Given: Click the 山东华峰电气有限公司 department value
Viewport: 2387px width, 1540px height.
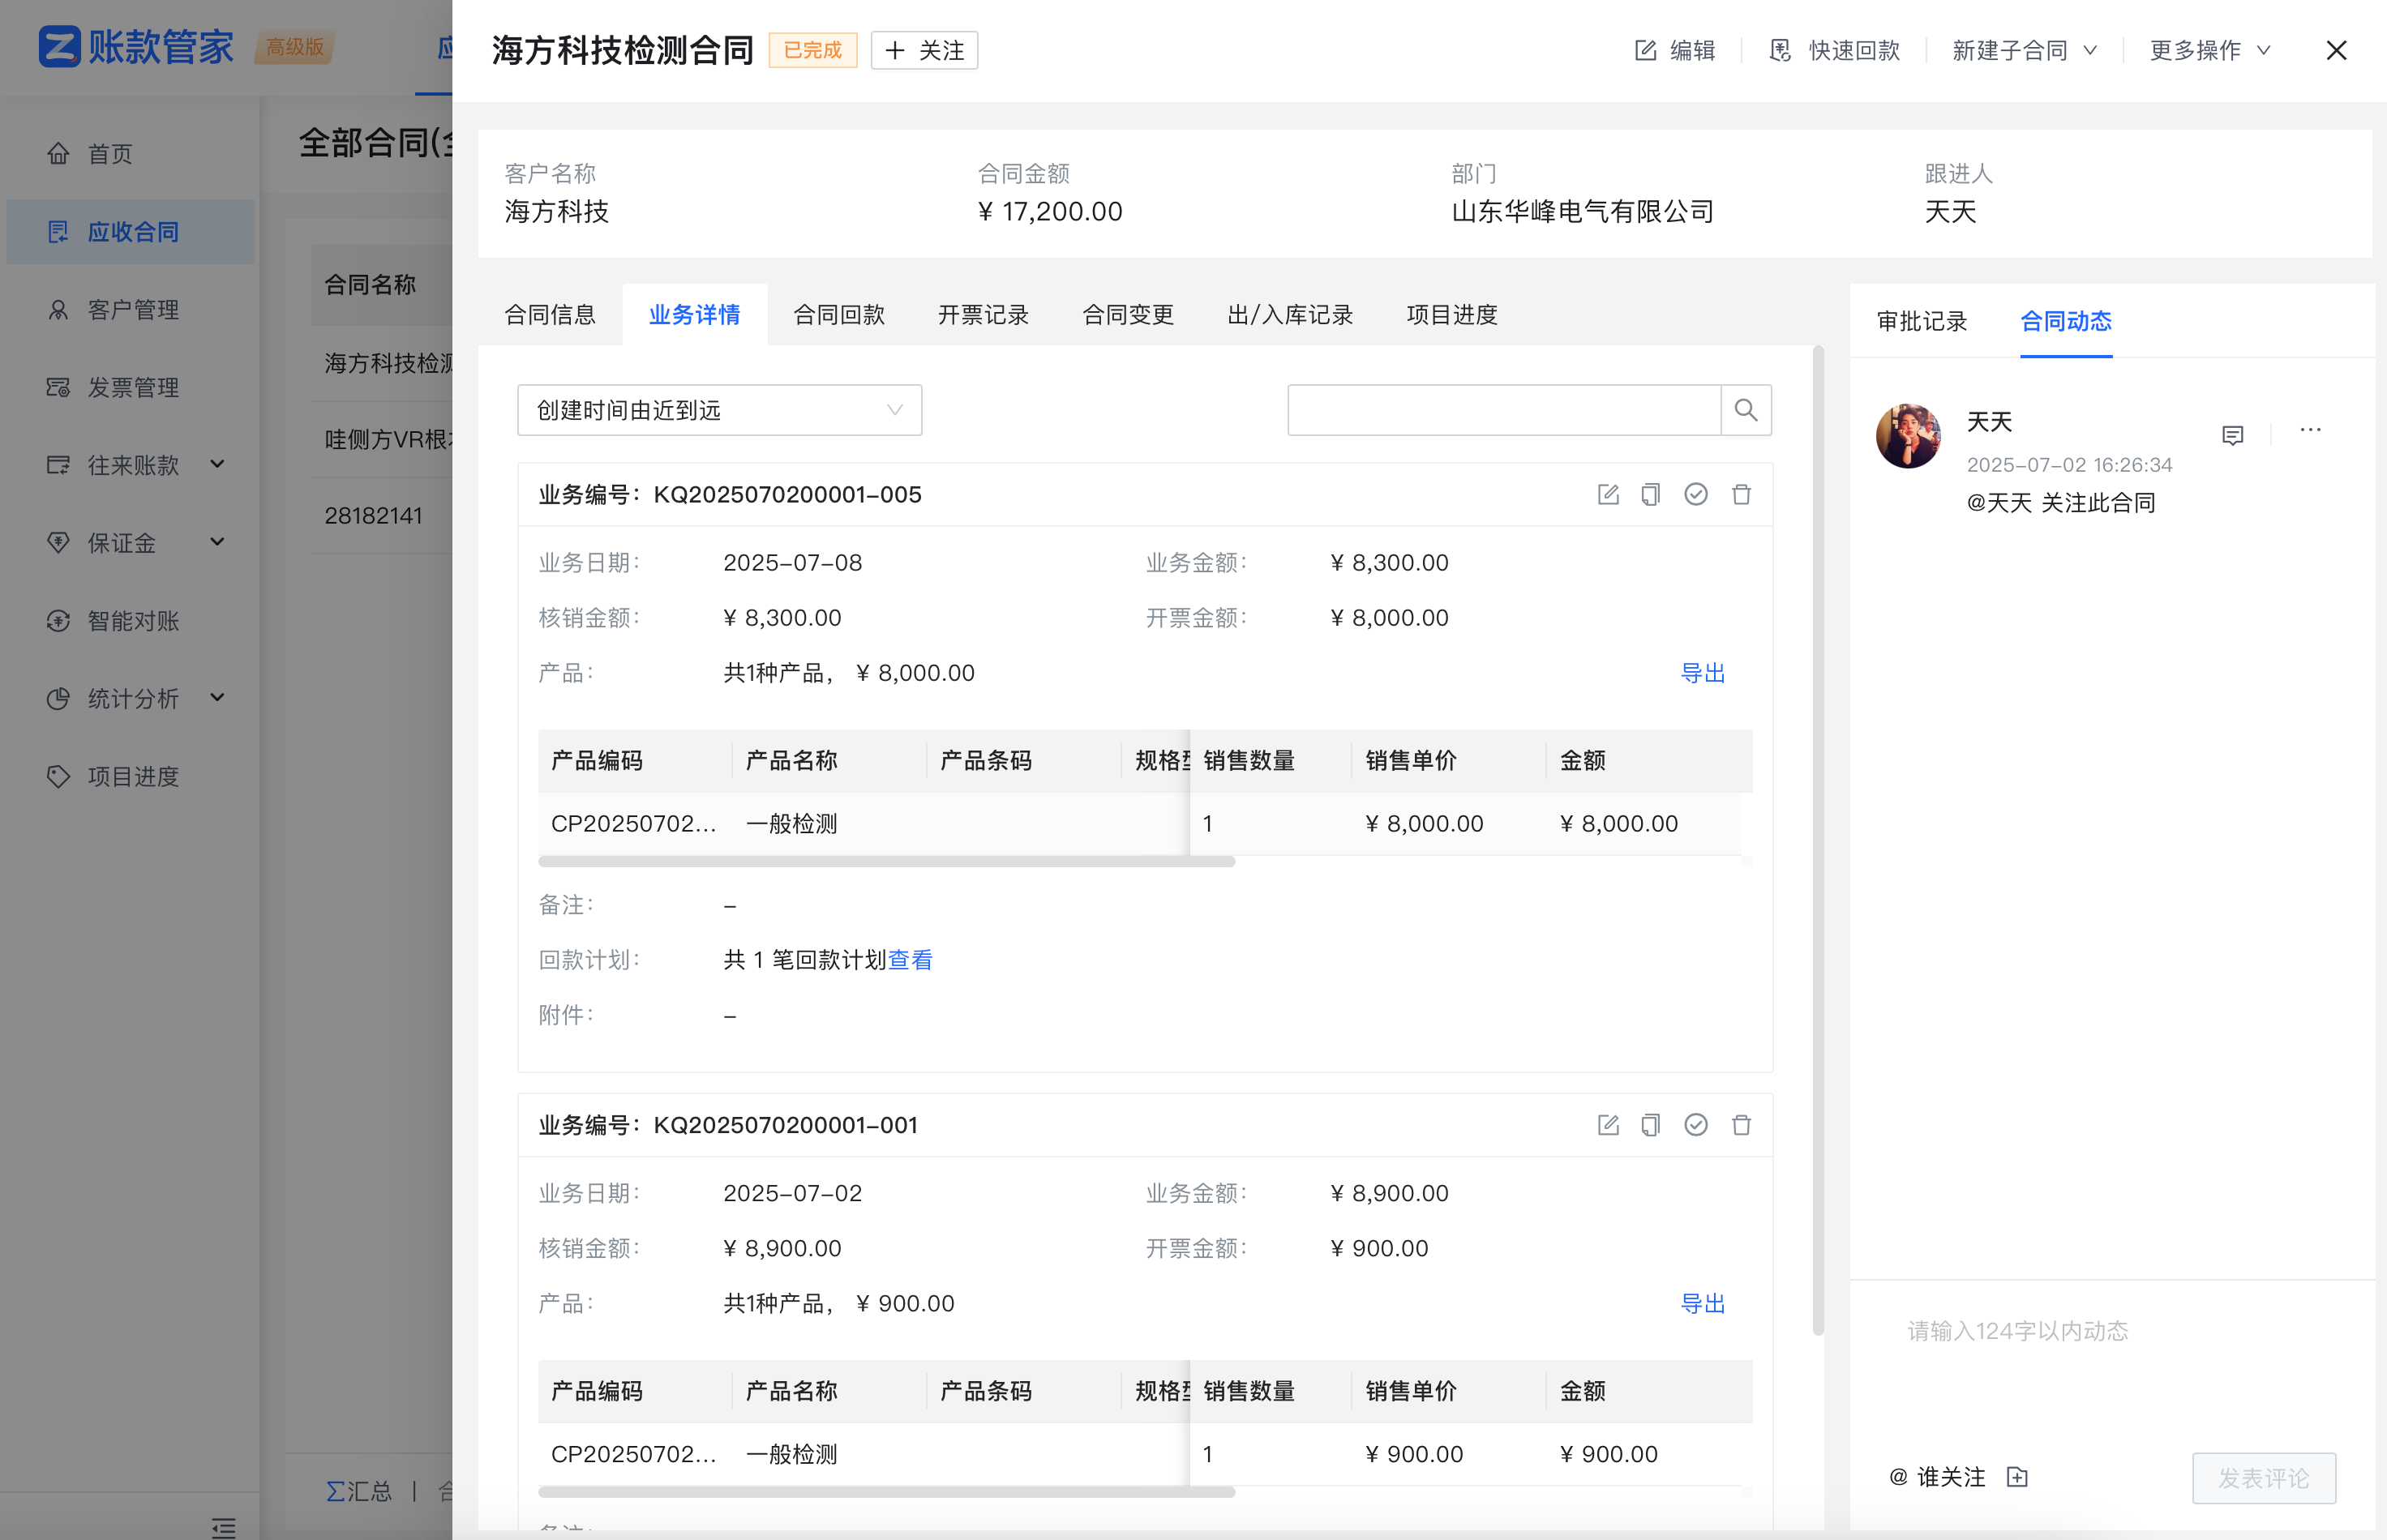Looking at the screenshot, I should 1583,212.
